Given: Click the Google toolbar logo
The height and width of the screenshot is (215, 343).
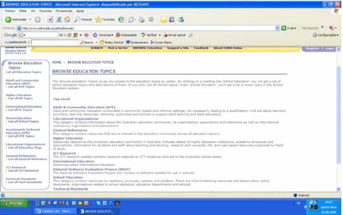Looking at the screenshot, I should click(10, 35).
